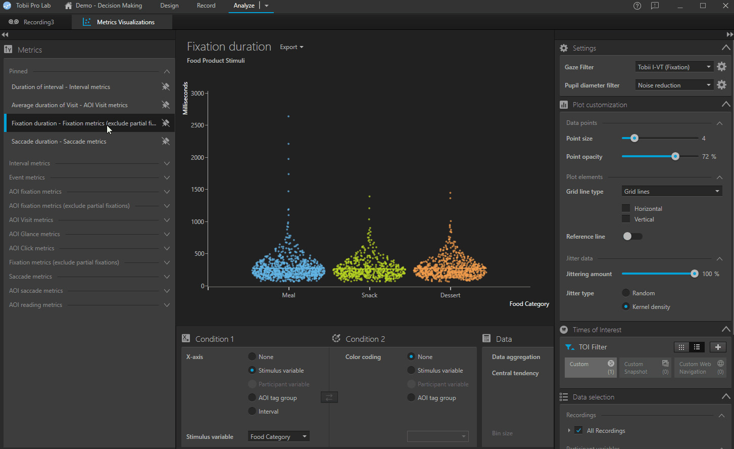Open Pupil diameter filter settings gear
The width and height of the screenshot is (734, 449).
721,85
